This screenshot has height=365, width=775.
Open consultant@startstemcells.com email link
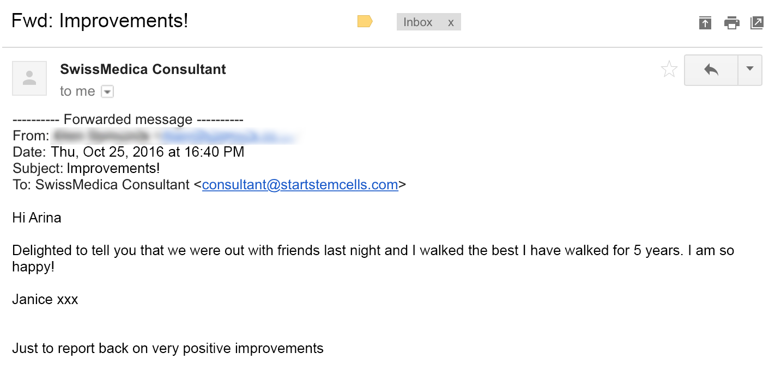(300, 185)
